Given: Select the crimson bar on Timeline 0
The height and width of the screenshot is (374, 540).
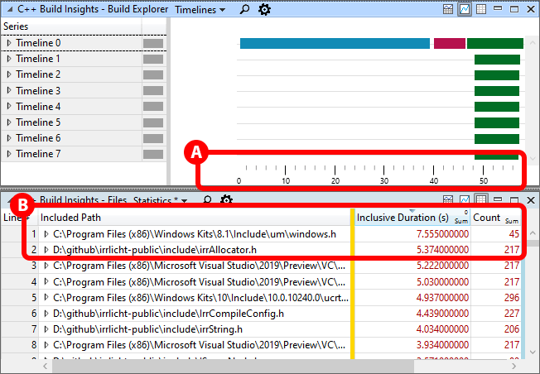Looking at the screenshot, I should click(x=450, y=43).
